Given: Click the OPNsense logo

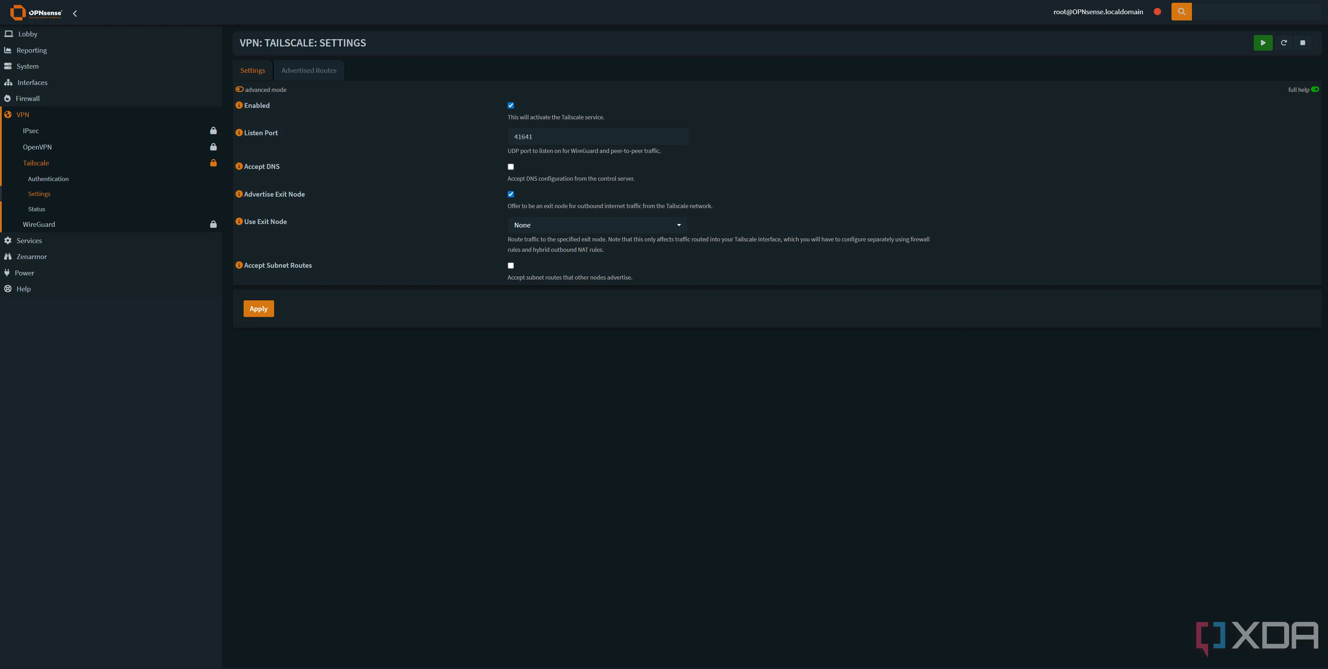Looking at the screenshot, I should (x=36, y=12).
